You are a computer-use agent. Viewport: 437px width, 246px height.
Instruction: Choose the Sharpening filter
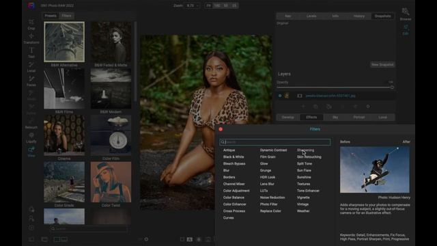(x=305, y=150)
